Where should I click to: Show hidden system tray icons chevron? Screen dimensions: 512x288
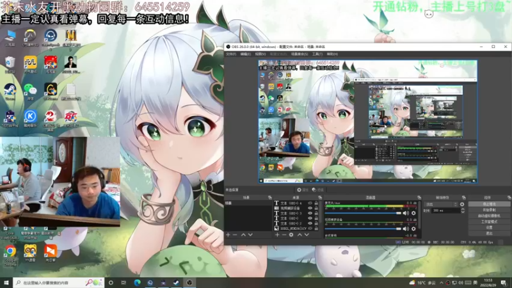[442, 283]
